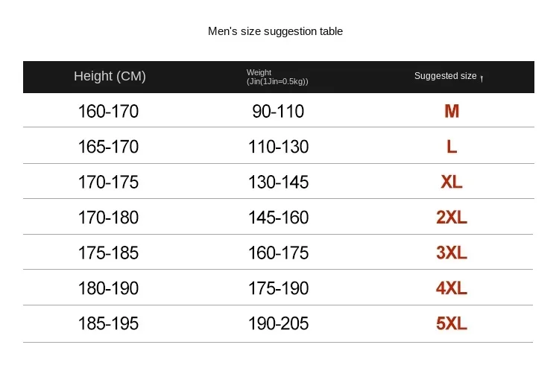
Task: Click the 160-175 weight cell
Action: click(278, 253)
